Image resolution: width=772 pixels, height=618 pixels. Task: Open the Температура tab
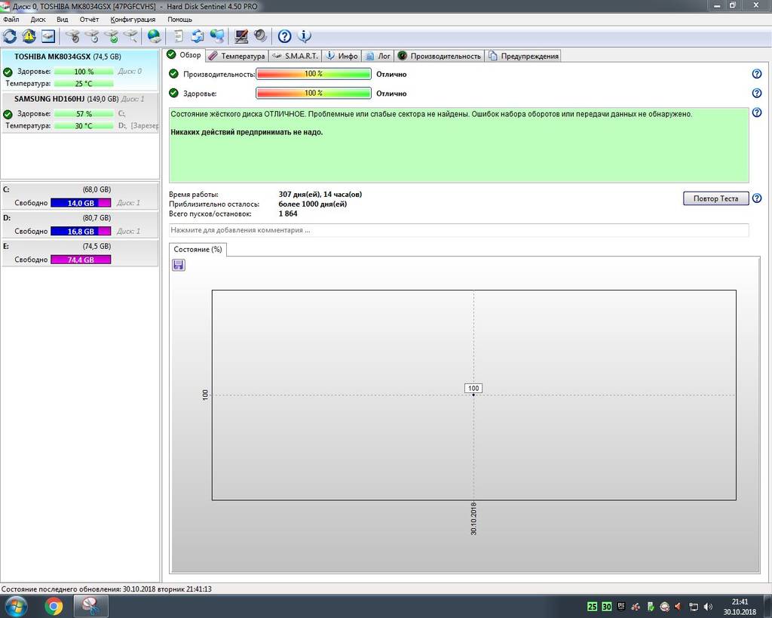coord(237,56)
